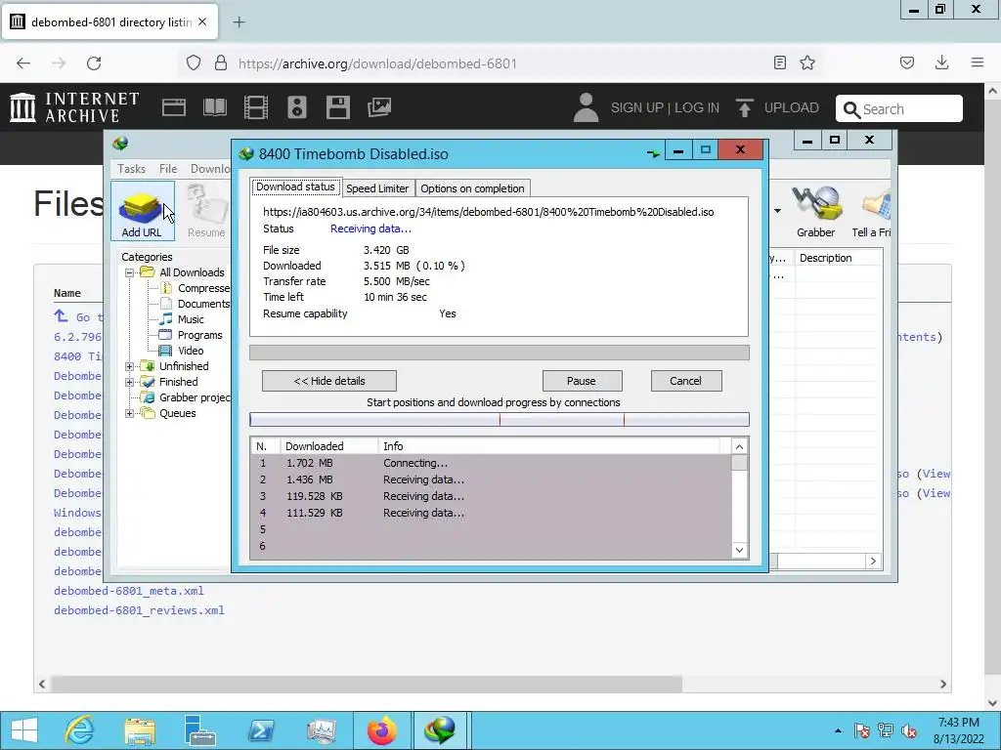This screenshot has width=1001, height=750.
Task: Open Internet Archive software floppy icon
Action: pyautogui.click(x=337, y=107)
